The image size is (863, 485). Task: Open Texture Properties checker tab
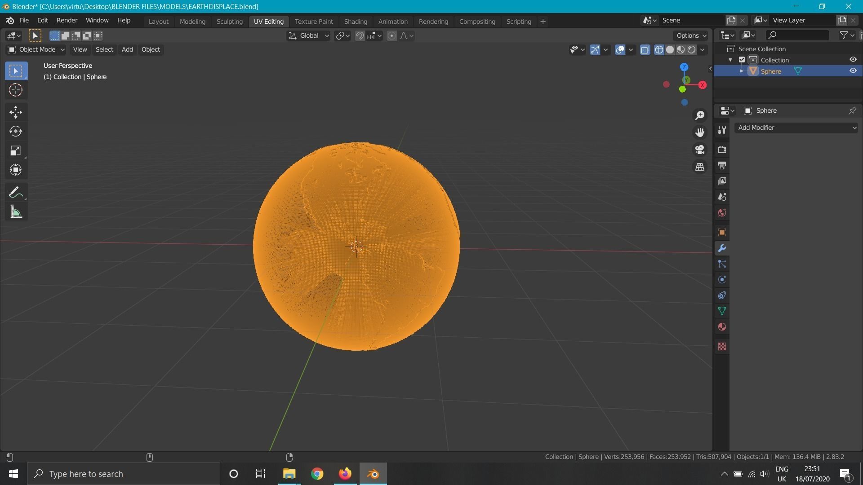point(722,347)
